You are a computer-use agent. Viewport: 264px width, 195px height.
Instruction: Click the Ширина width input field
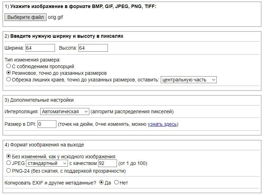tap(40, 48)
